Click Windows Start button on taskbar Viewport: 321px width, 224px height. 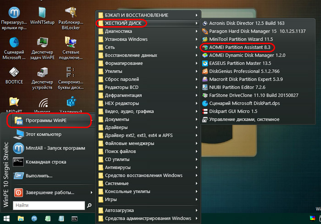6,218
